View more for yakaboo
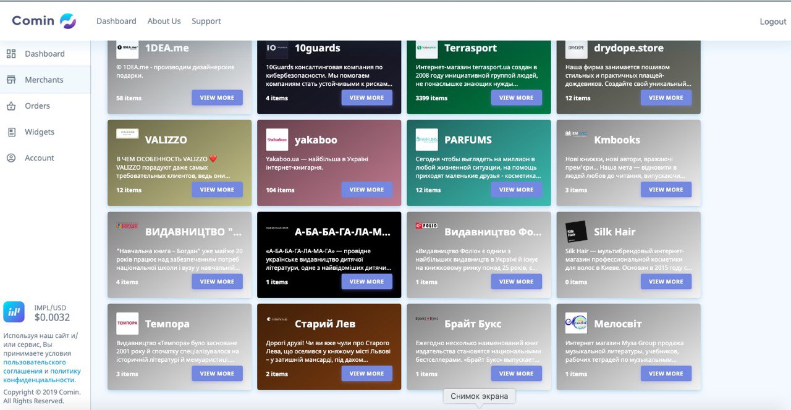Image resolution: width=791 pixels, height=410 pixels. pyautogui.click(x=366, y=190)
